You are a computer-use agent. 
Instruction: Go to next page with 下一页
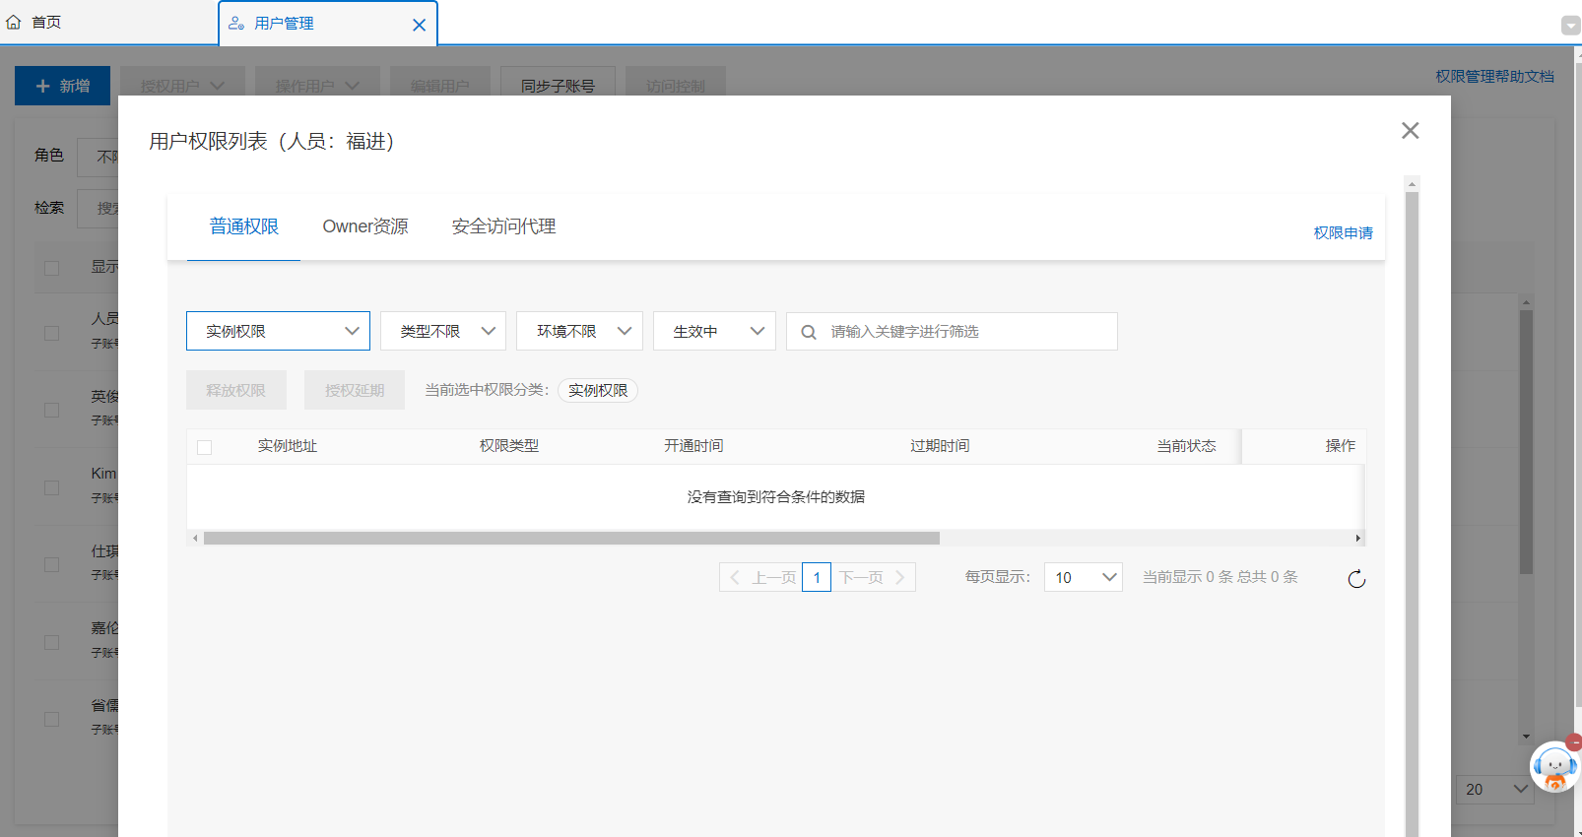point(873,577)
